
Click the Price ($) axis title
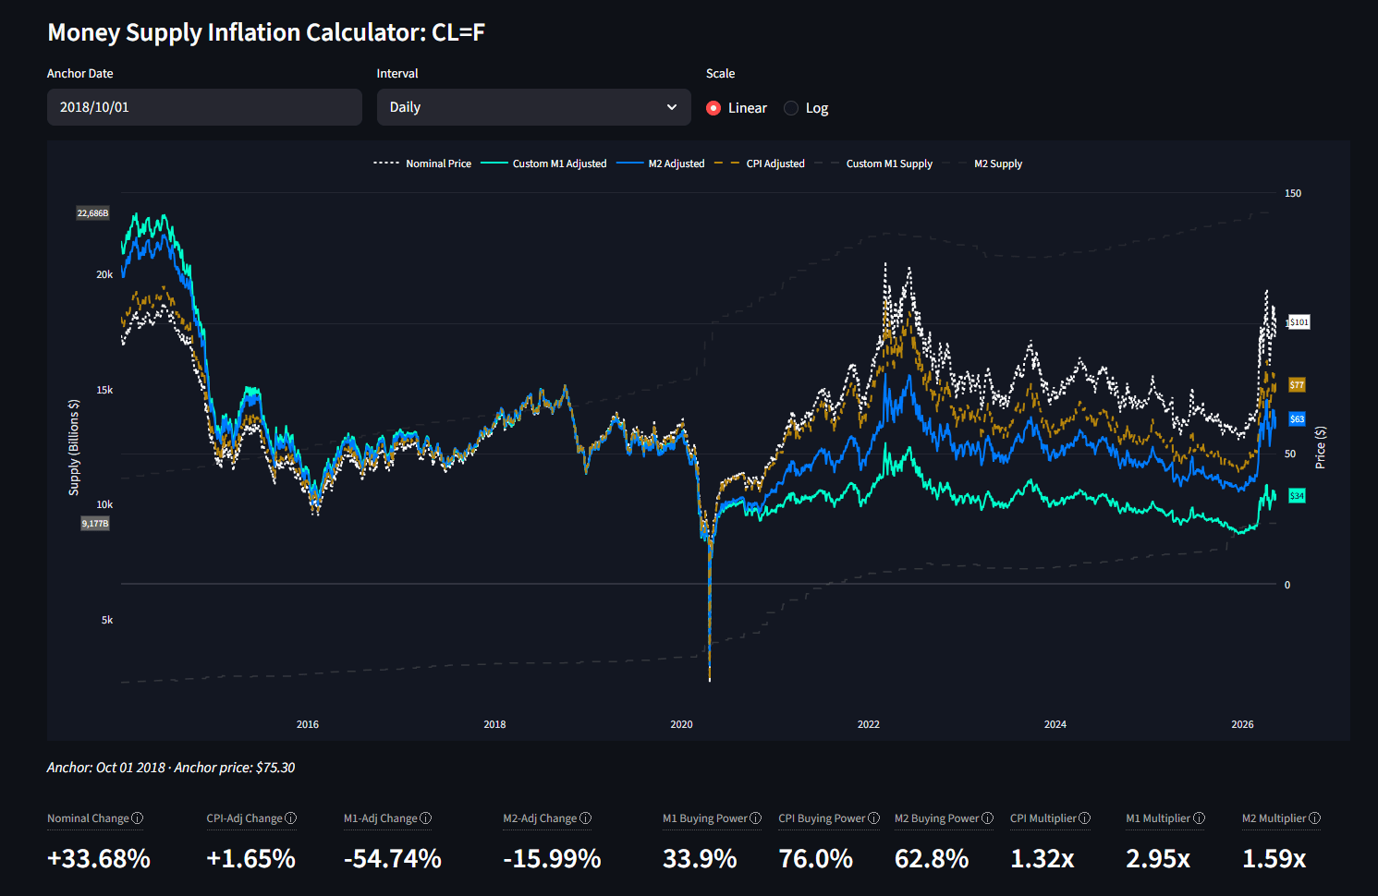tap(1321, 447)
